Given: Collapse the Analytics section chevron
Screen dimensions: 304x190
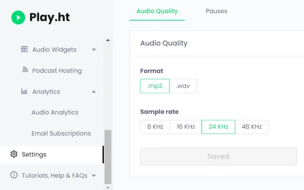Looking at the screenshot, I should (94, 92).
